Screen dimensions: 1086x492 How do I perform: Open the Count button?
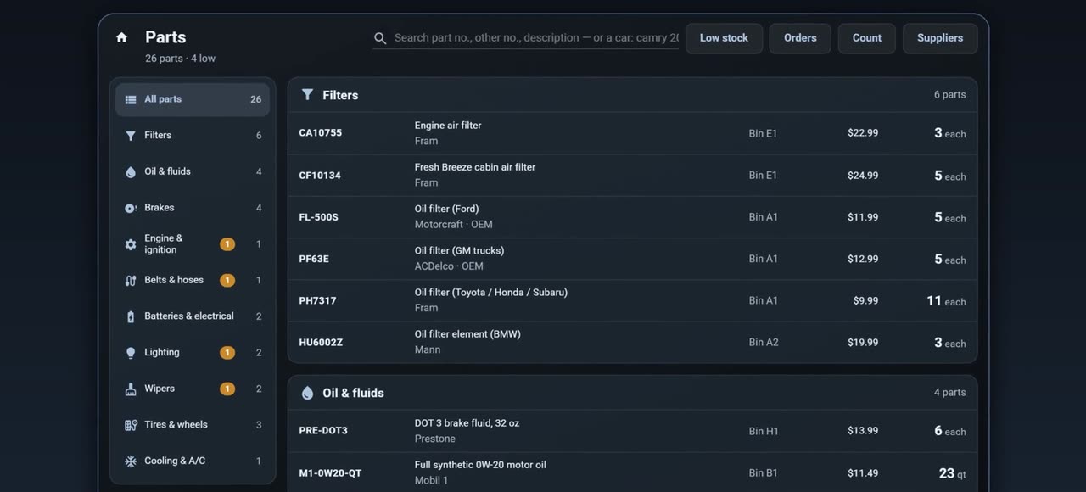(x=867, y=38)
